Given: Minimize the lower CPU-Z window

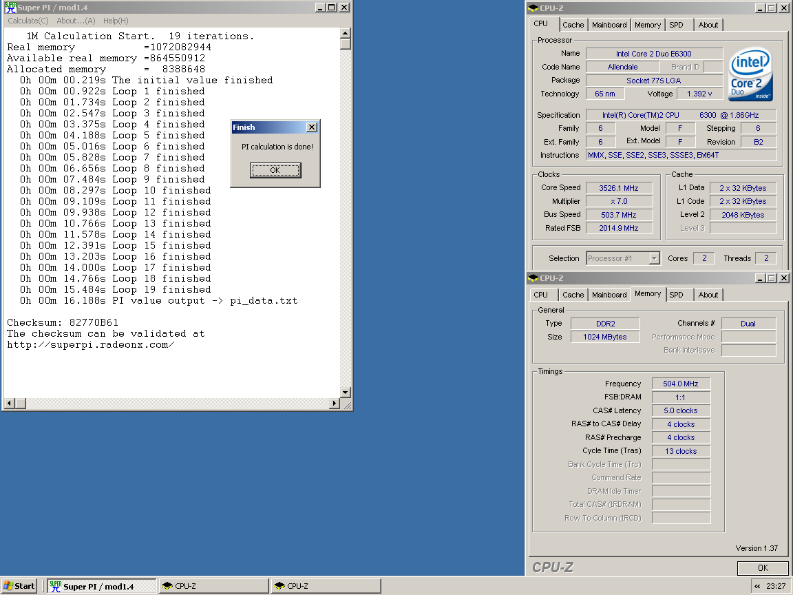Looking at the screenshot, I should 761,278.
